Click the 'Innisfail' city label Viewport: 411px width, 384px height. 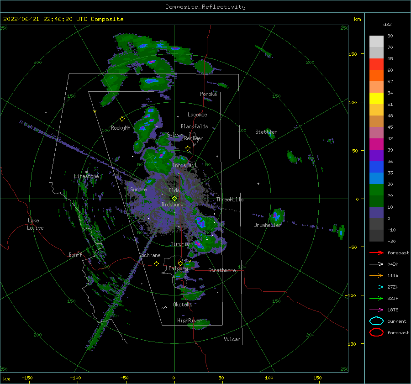point(184,165)
